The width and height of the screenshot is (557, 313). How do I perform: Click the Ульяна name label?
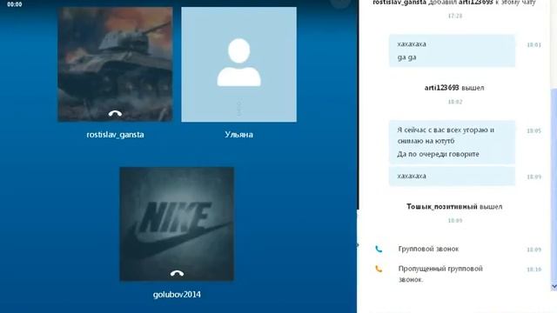coord(238,135)
